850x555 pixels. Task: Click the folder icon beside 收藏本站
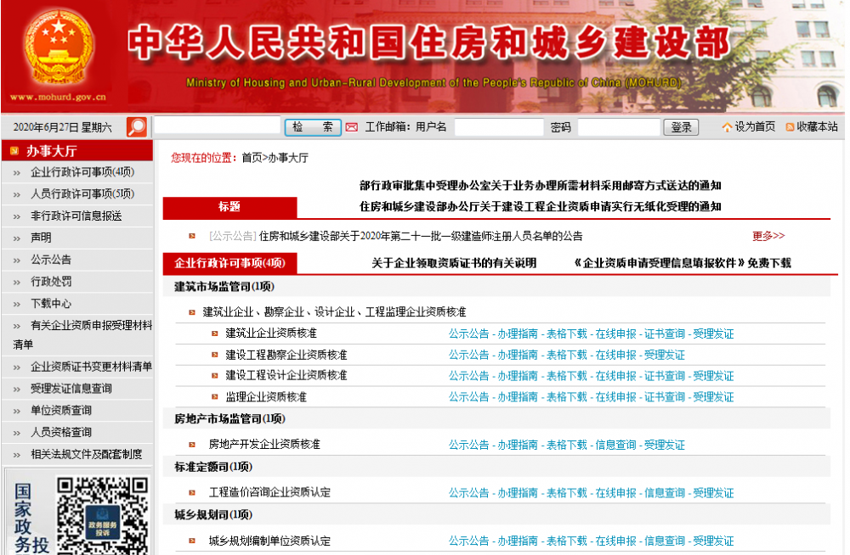[790, 126]
